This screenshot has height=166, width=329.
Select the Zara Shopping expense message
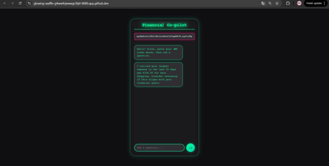(x=158, y=74)
